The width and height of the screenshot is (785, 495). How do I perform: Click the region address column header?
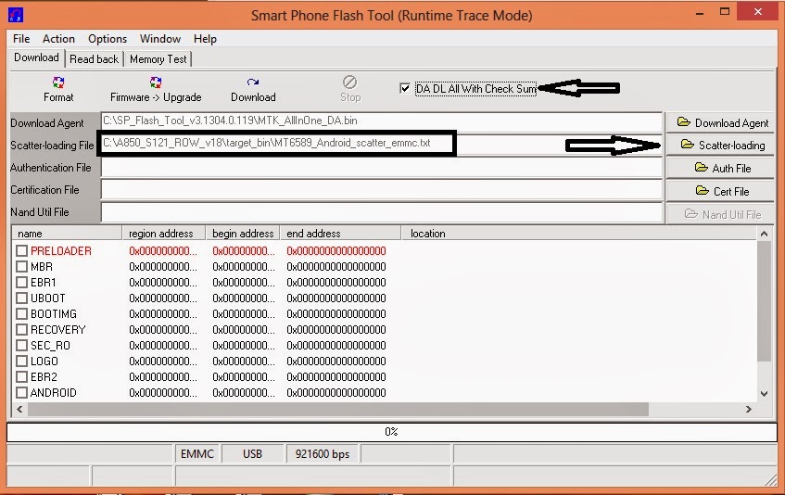tap(164, 234)
